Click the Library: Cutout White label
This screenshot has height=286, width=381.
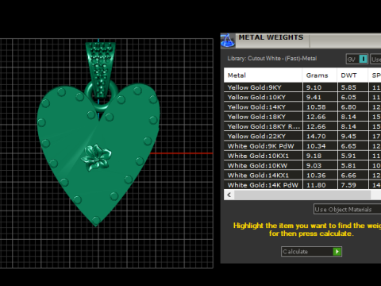click(x=272, y=58)
